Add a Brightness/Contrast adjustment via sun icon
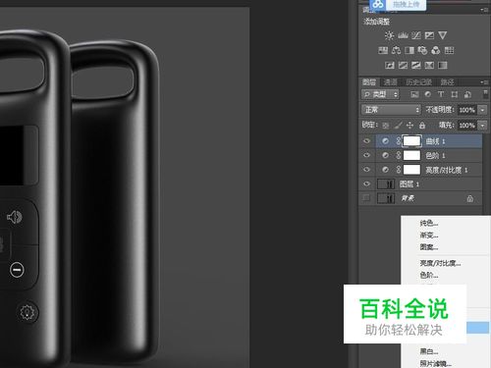This screenshot has height=368, width=491. [x=389, y=35]
